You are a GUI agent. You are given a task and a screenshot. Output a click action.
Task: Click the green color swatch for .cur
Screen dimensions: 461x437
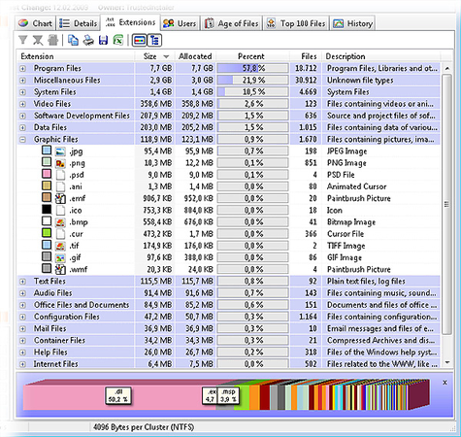[47, 233]
